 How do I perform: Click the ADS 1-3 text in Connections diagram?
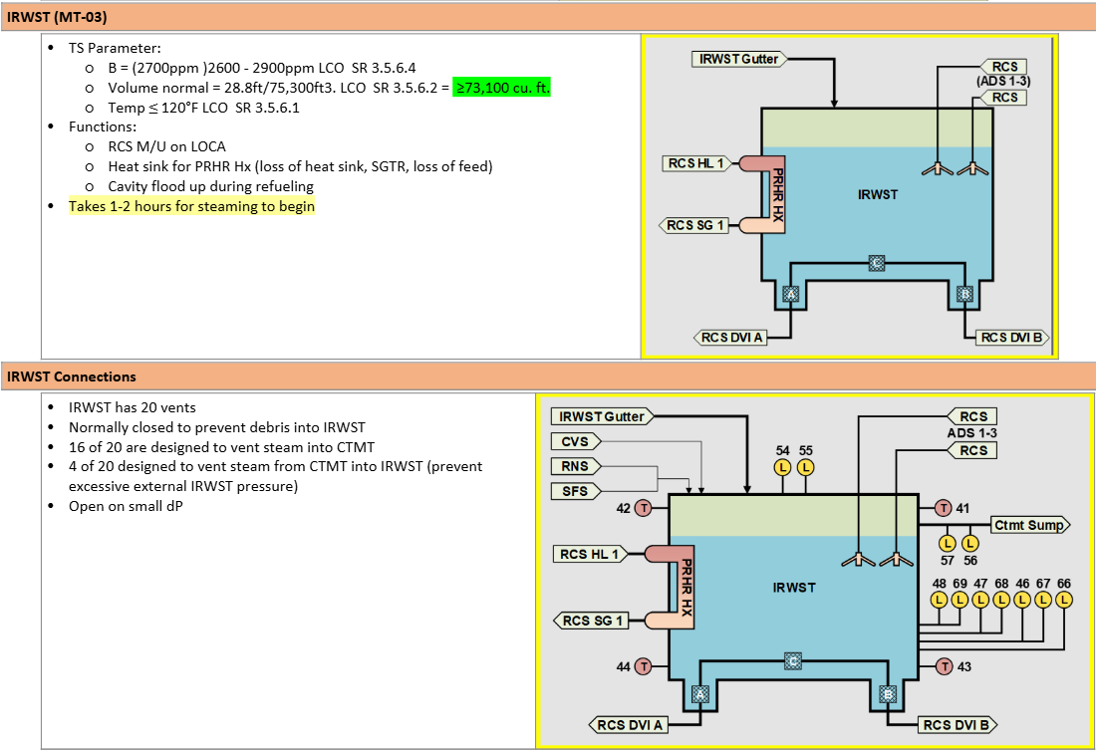coord(971,433)
